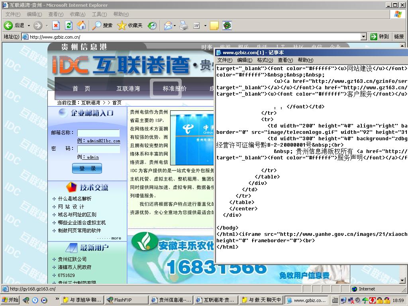Viewport: 408px width, 306px height.
Task: Click the IE Forward arrow icon
Action: point(38,25)
